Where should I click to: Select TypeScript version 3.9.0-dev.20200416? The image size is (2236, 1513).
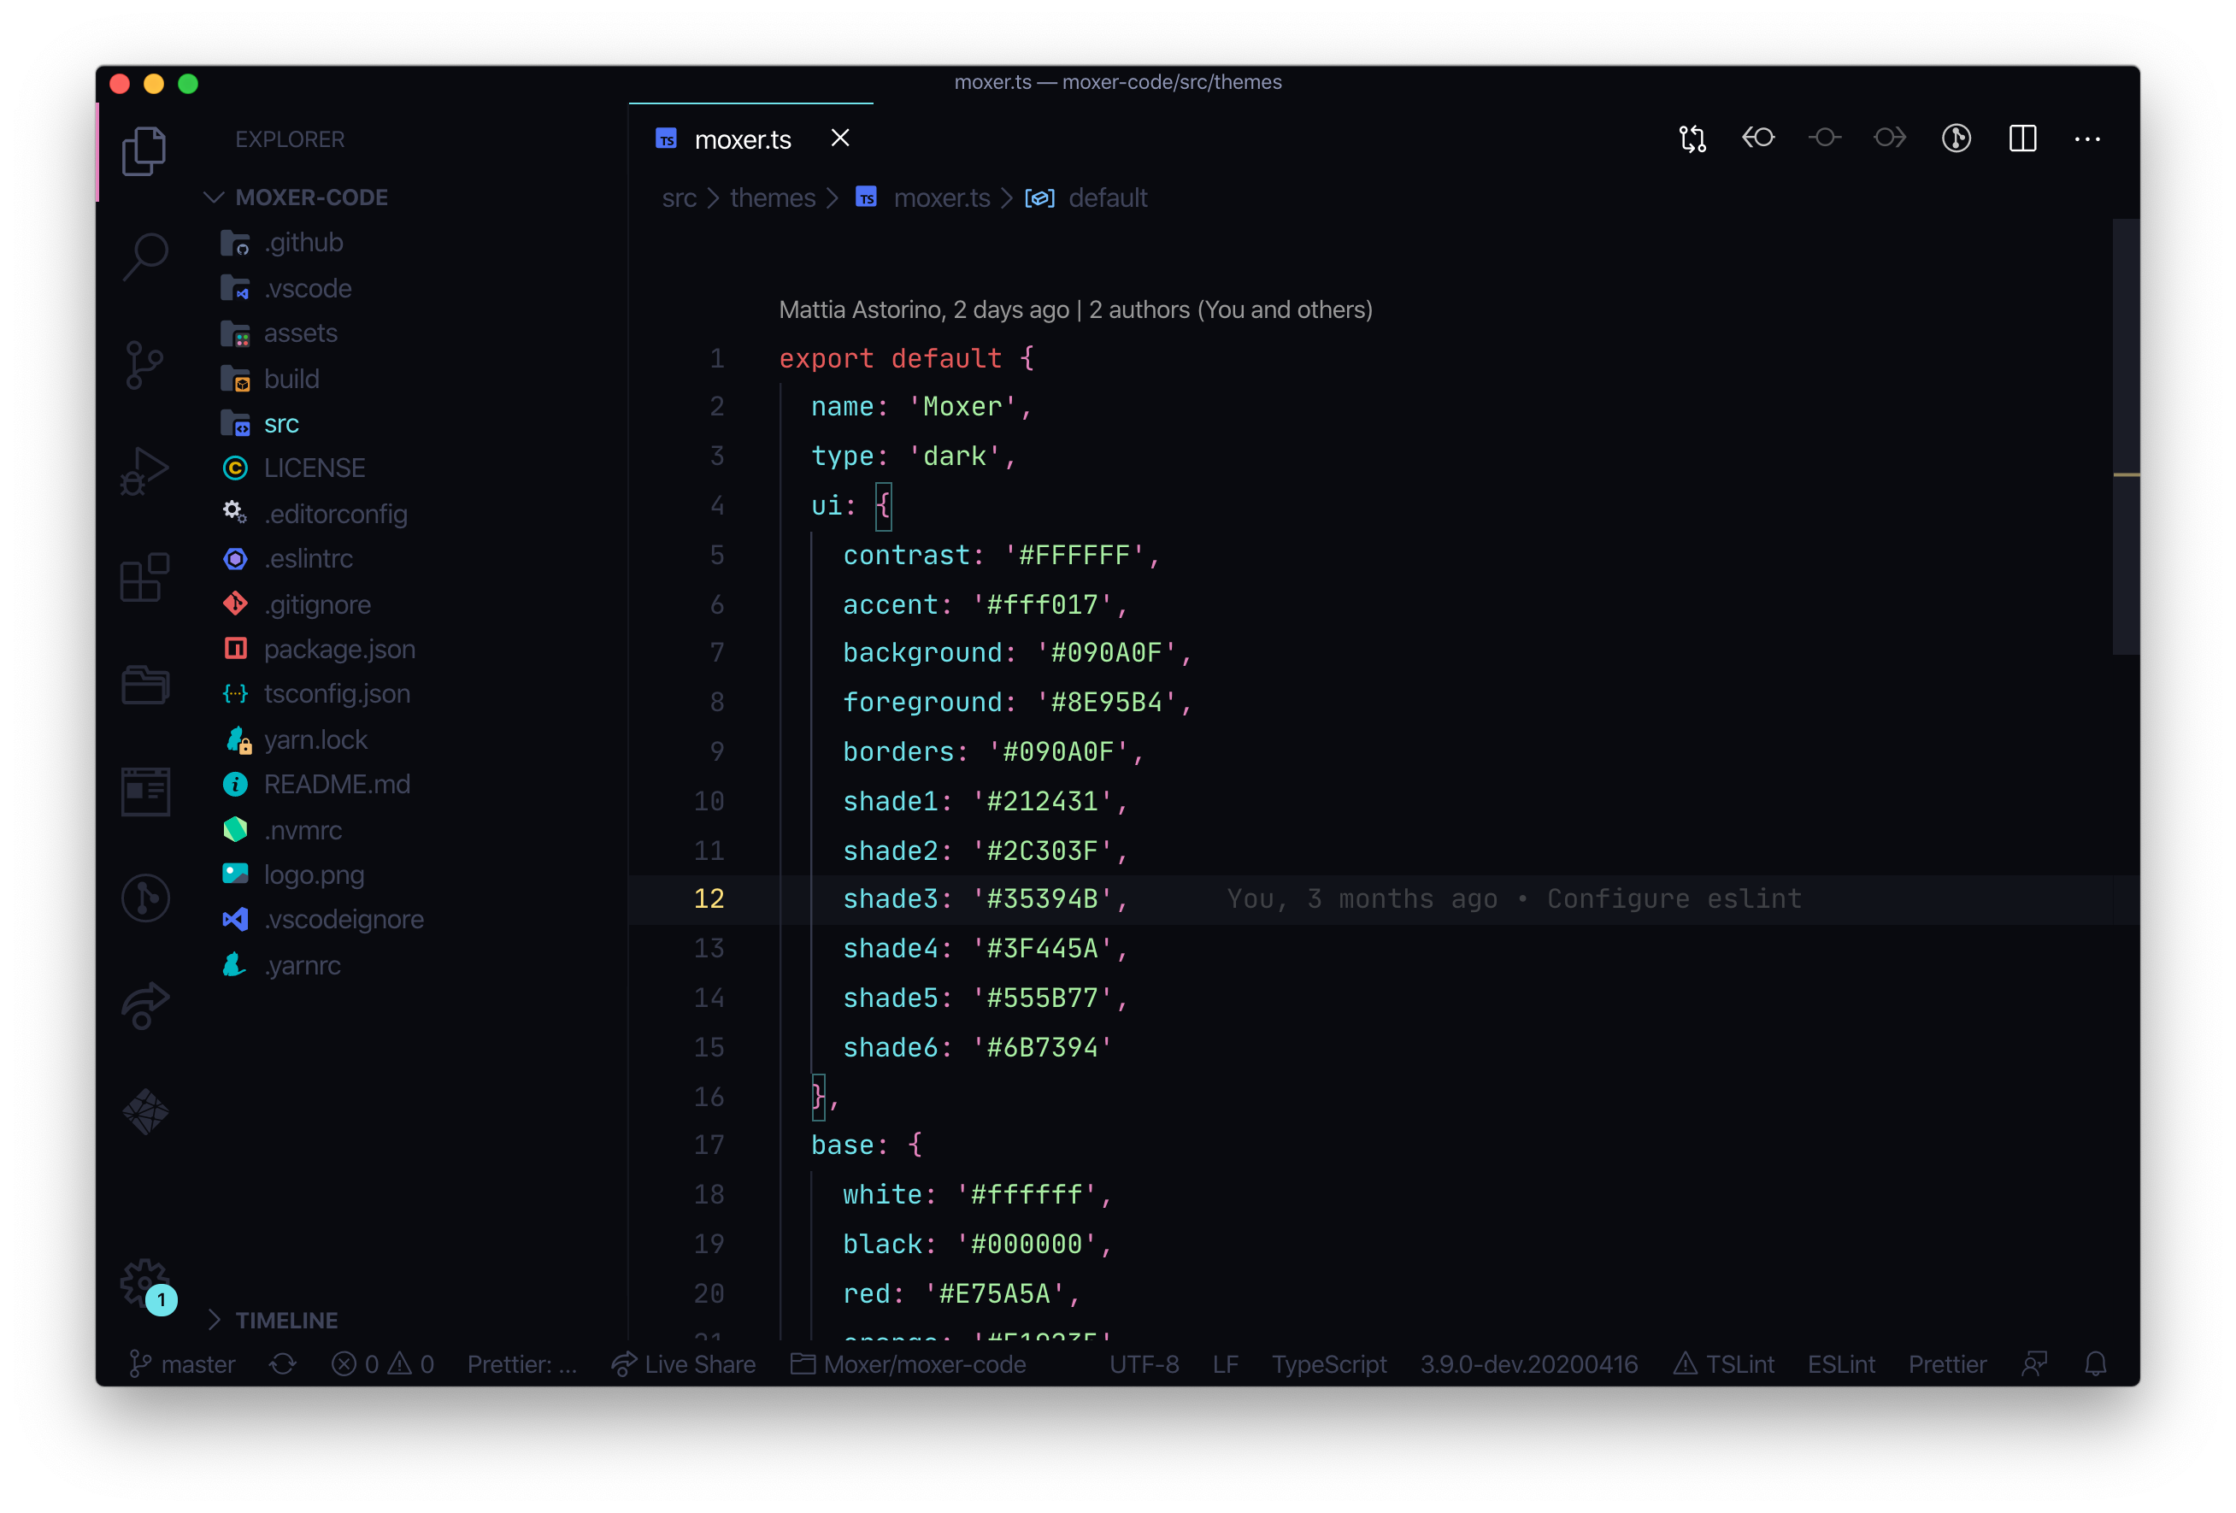tap(1528, 1363)
